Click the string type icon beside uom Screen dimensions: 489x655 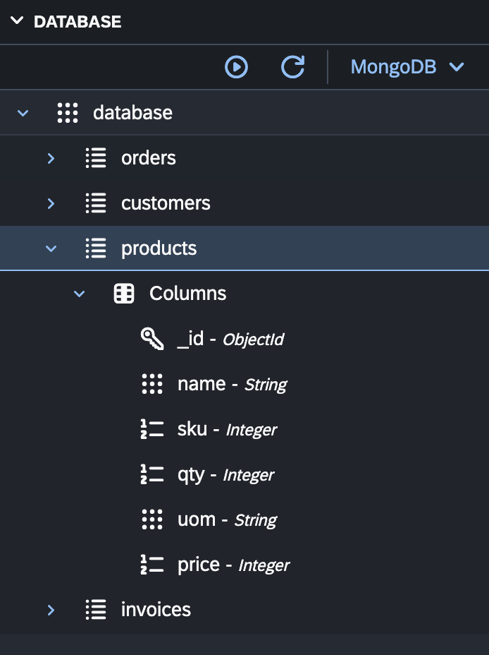point(152,519)
